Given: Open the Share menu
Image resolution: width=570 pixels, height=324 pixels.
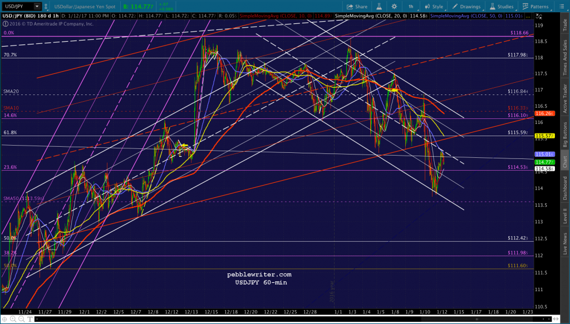Looking at the screenshot, I should pyautogui.click(x=357, y=7).
